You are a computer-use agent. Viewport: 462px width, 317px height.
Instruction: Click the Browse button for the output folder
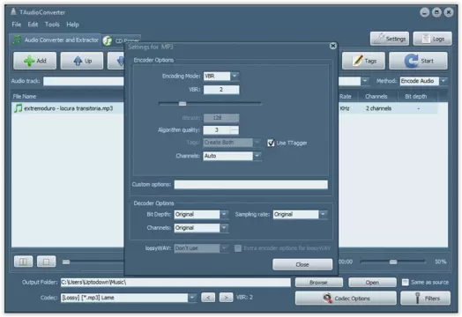click(x=318, y=283)
